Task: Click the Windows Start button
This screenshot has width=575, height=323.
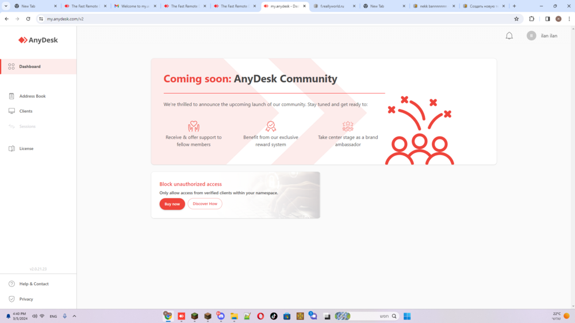Action: [407, 316]
